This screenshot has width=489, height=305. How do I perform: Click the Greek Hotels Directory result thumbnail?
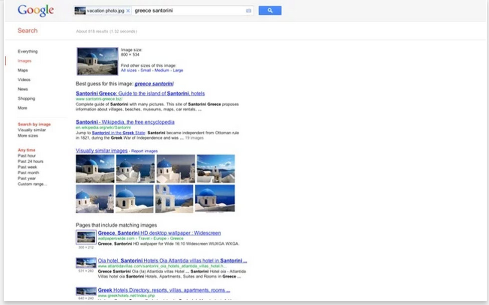[86, 291]
